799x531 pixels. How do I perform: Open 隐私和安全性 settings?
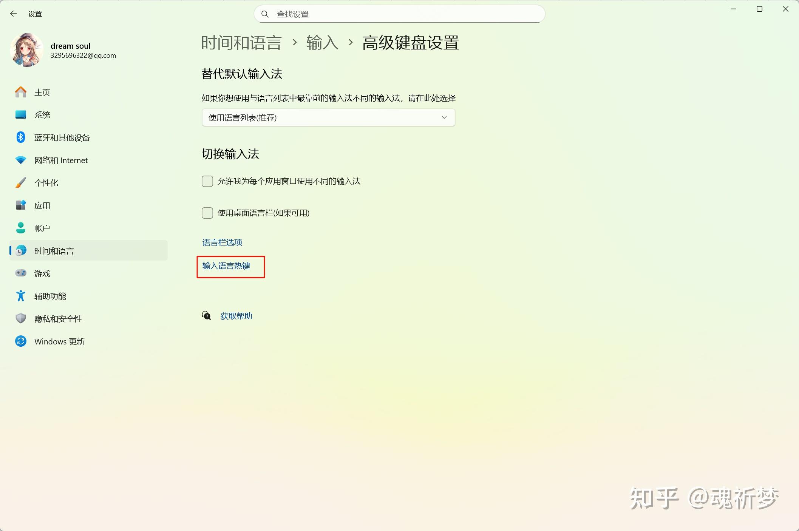(57, 319)
